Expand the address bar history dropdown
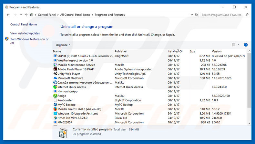This screenshot has width=255, height=144. coord(192,15)
